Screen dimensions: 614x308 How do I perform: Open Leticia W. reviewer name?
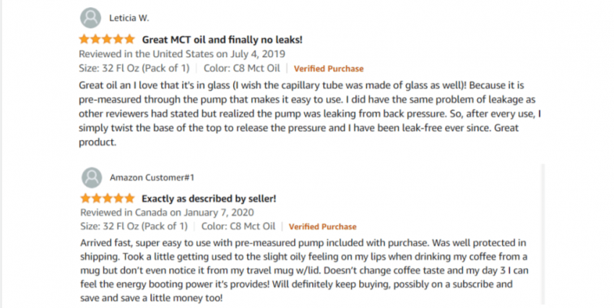[129, 18]
